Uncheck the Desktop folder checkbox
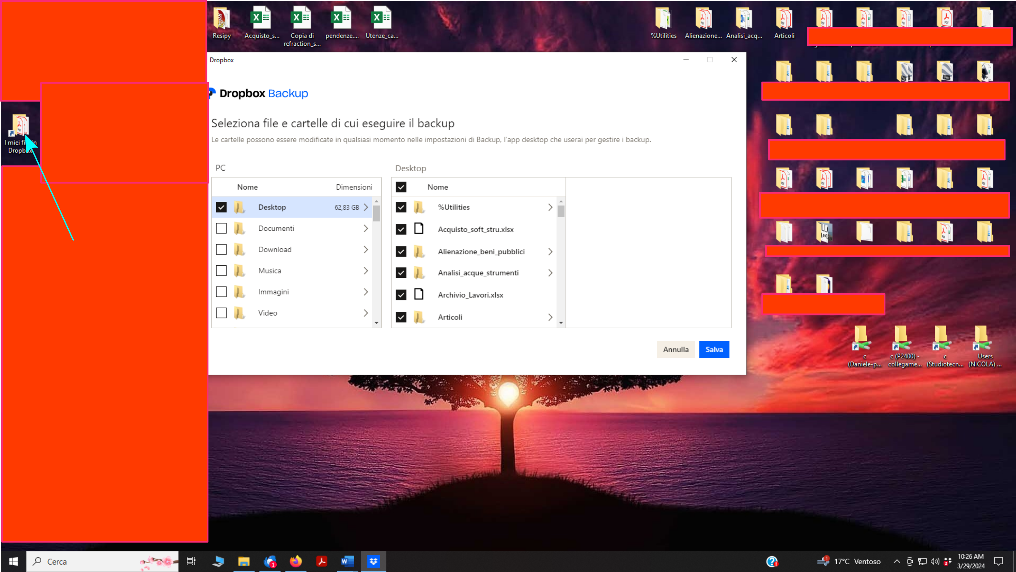This screenshot has height=572, width=1016. 221,207
